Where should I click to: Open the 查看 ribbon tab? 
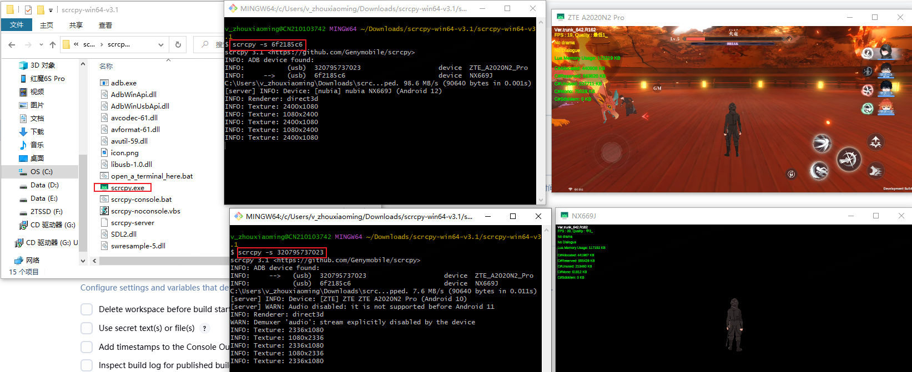(x=105, y=25)
